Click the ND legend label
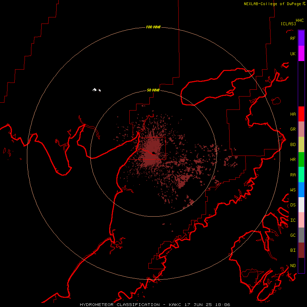 click(x=293, y=266)
